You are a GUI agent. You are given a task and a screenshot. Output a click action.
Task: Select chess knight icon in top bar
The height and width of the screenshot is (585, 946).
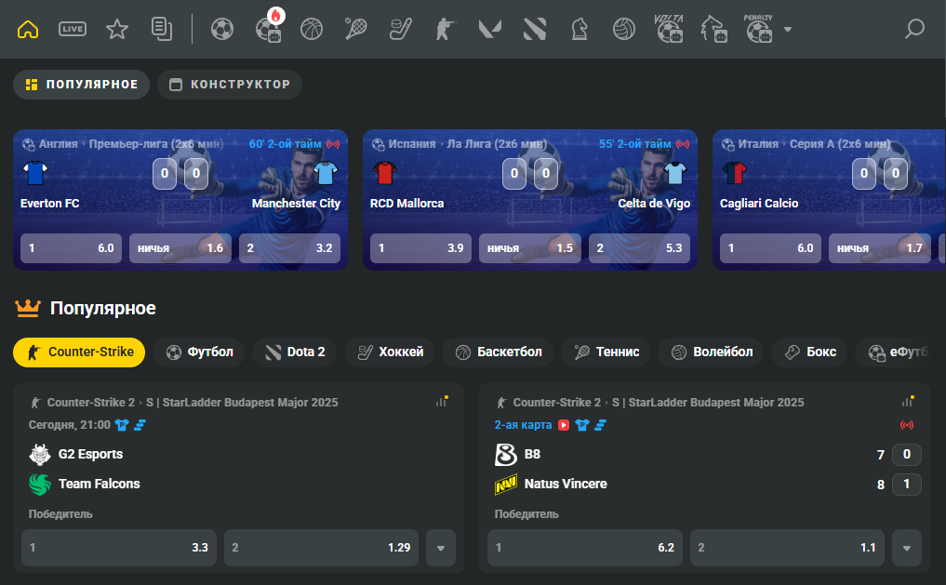tap(580, 29)
